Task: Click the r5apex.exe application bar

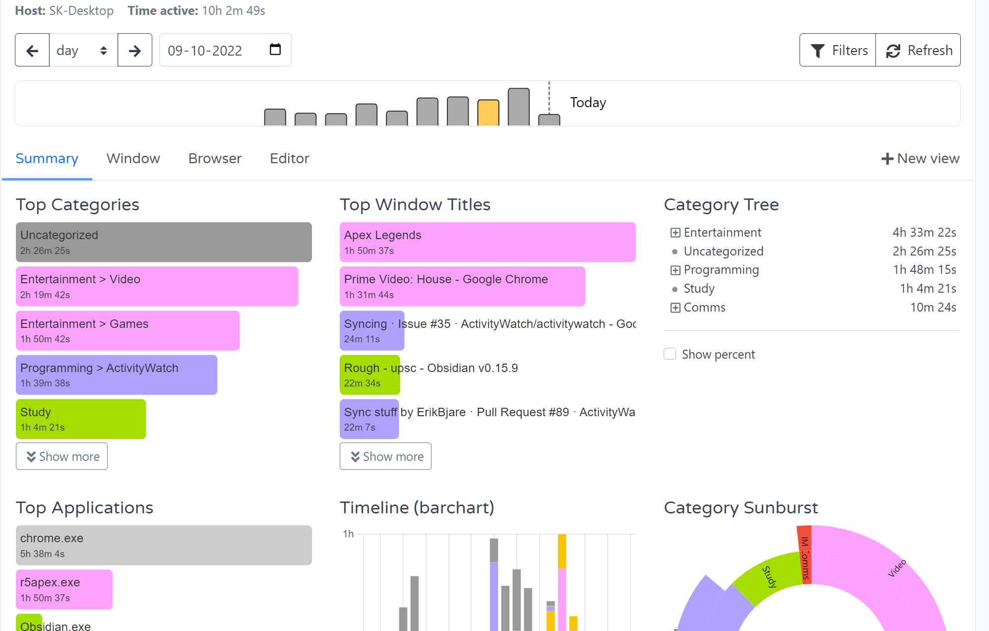Action: tap(64, 589)
